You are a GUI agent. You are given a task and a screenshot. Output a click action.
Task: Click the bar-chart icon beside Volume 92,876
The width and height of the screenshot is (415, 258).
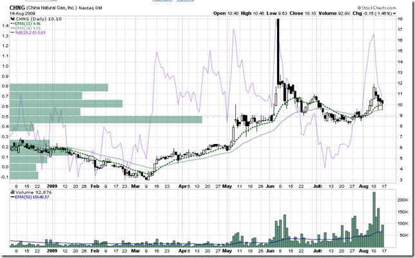pos(12,192)
